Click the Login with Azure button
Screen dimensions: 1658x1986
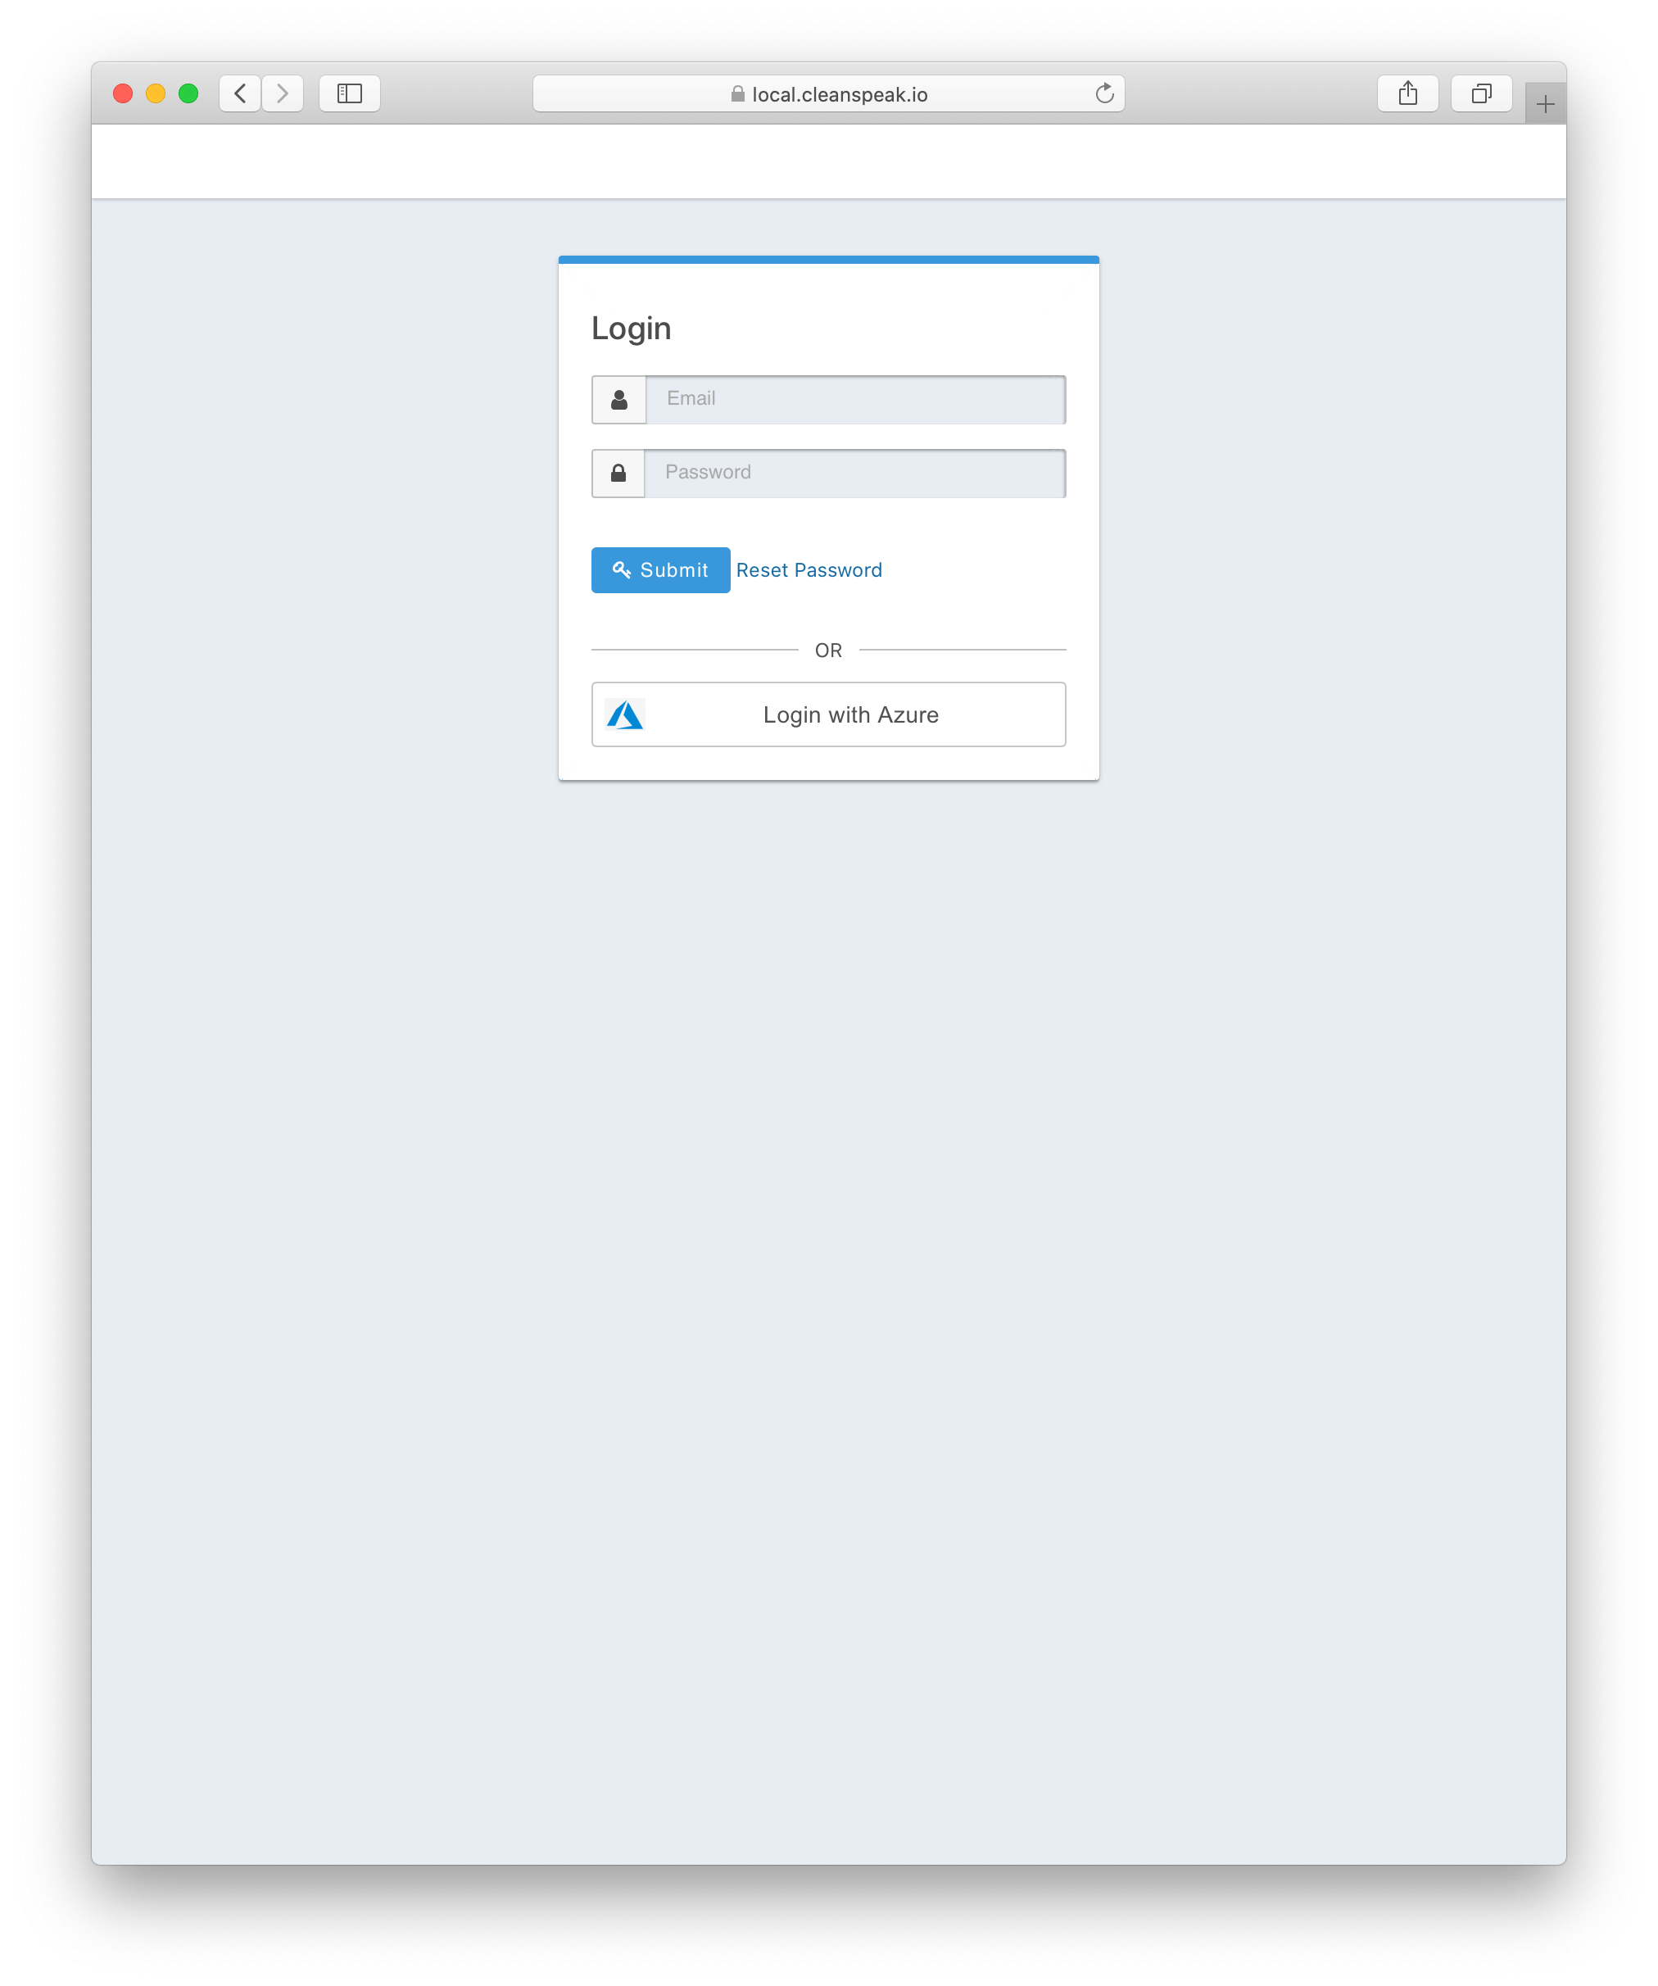[828, 713]
